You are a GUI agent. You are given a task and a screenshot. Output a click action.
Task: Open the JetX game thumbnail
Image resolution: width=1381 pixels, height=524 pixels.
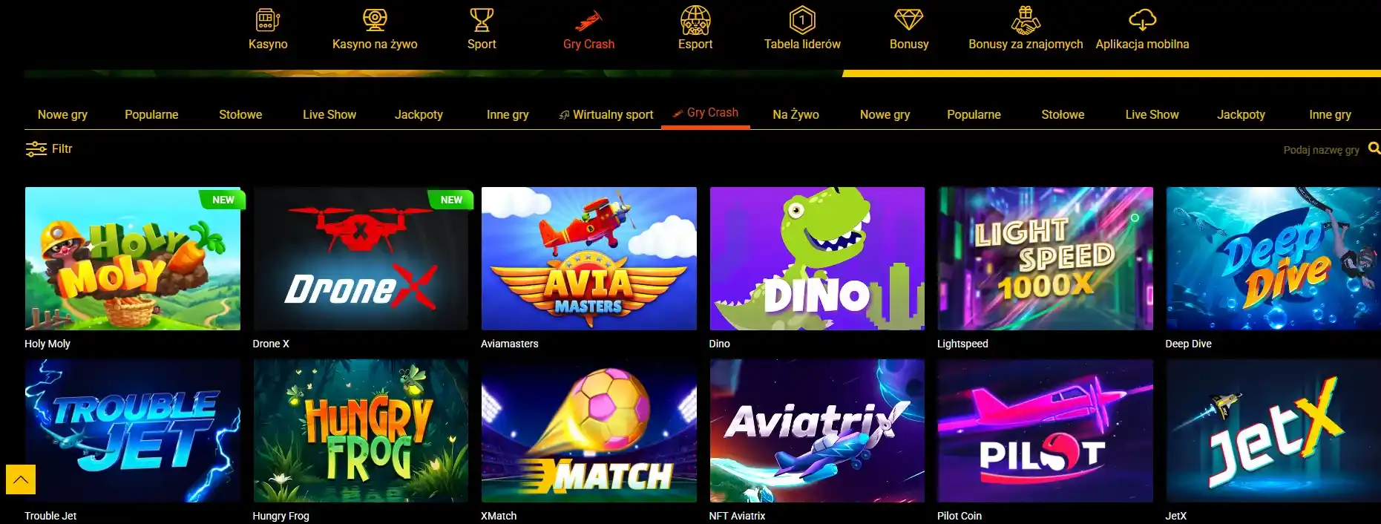[1273, 430]
